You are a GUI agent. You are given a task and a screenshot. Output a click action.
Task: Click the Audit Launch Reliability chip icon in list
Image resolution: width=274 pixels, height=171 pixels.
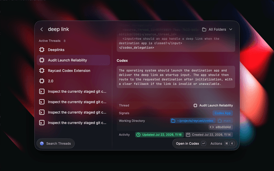pyautogui.click(x=42, y=60)
